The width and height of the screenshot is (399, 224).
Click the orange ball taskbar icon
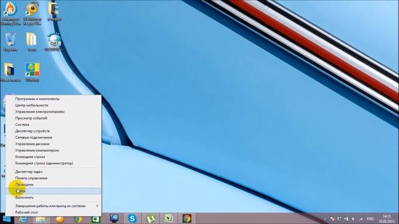coord(60,219)
